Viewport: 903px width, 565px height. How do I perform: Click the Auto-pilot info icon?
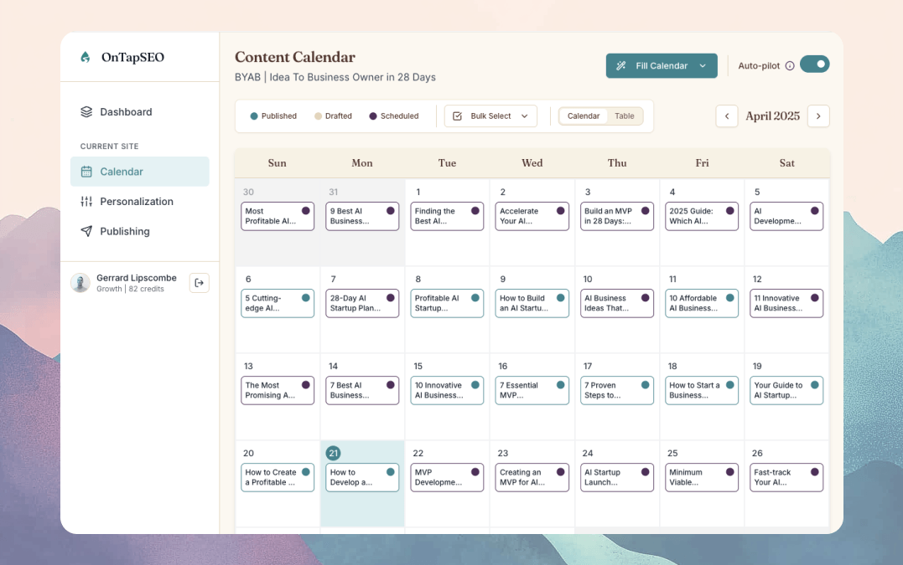point(790,66)
